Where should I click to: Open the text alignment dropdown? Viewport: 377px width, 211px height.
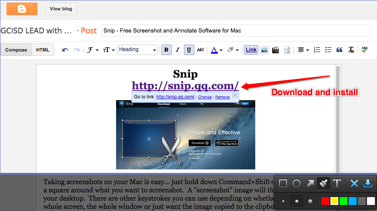(303, 50)
